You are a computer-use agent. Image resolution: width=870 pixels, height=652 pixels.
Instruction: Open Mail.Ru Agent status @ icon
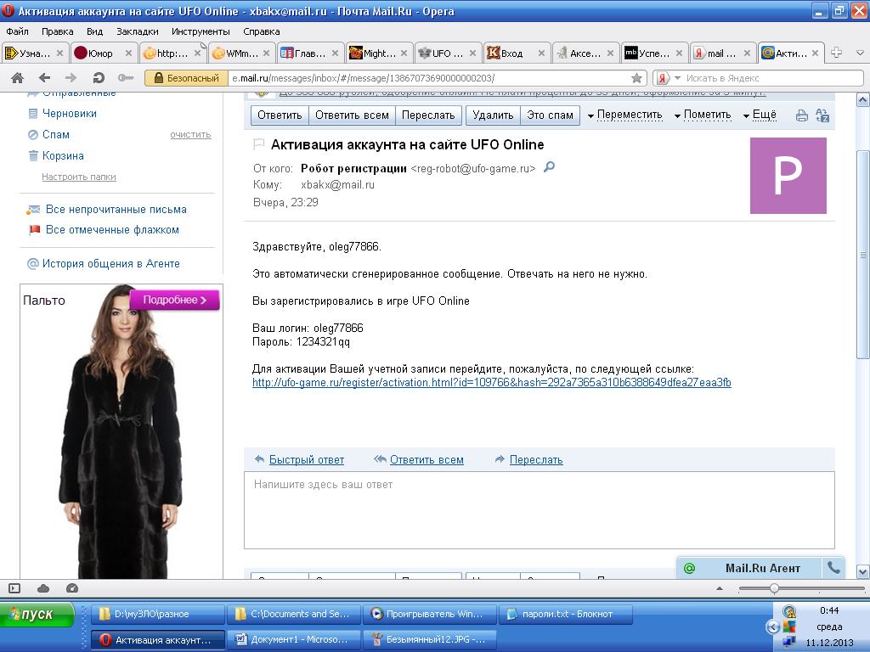pyautogui.click(x=690, y=568)
